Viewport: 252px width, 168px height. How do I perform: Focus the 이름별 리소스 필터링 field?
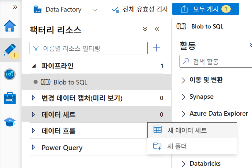point(88,48)
